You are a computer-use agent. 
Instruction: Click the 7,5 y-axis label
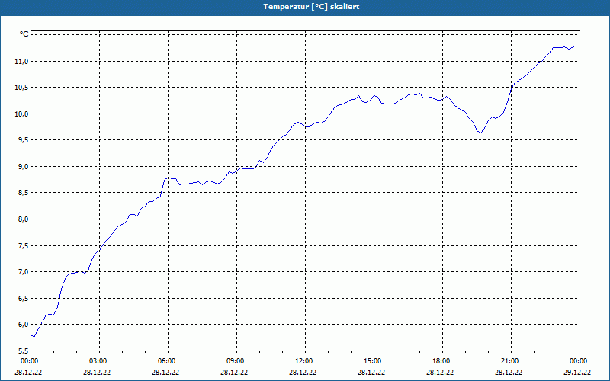pyautogui.click(x=24, y=245)
